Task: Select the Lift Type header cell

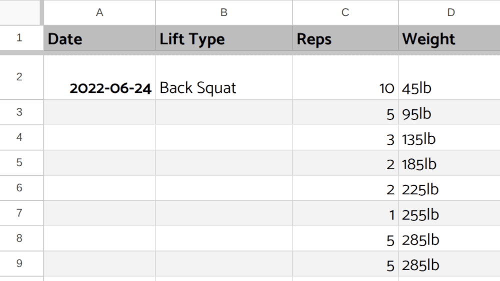Action: (x=223, y=38)
